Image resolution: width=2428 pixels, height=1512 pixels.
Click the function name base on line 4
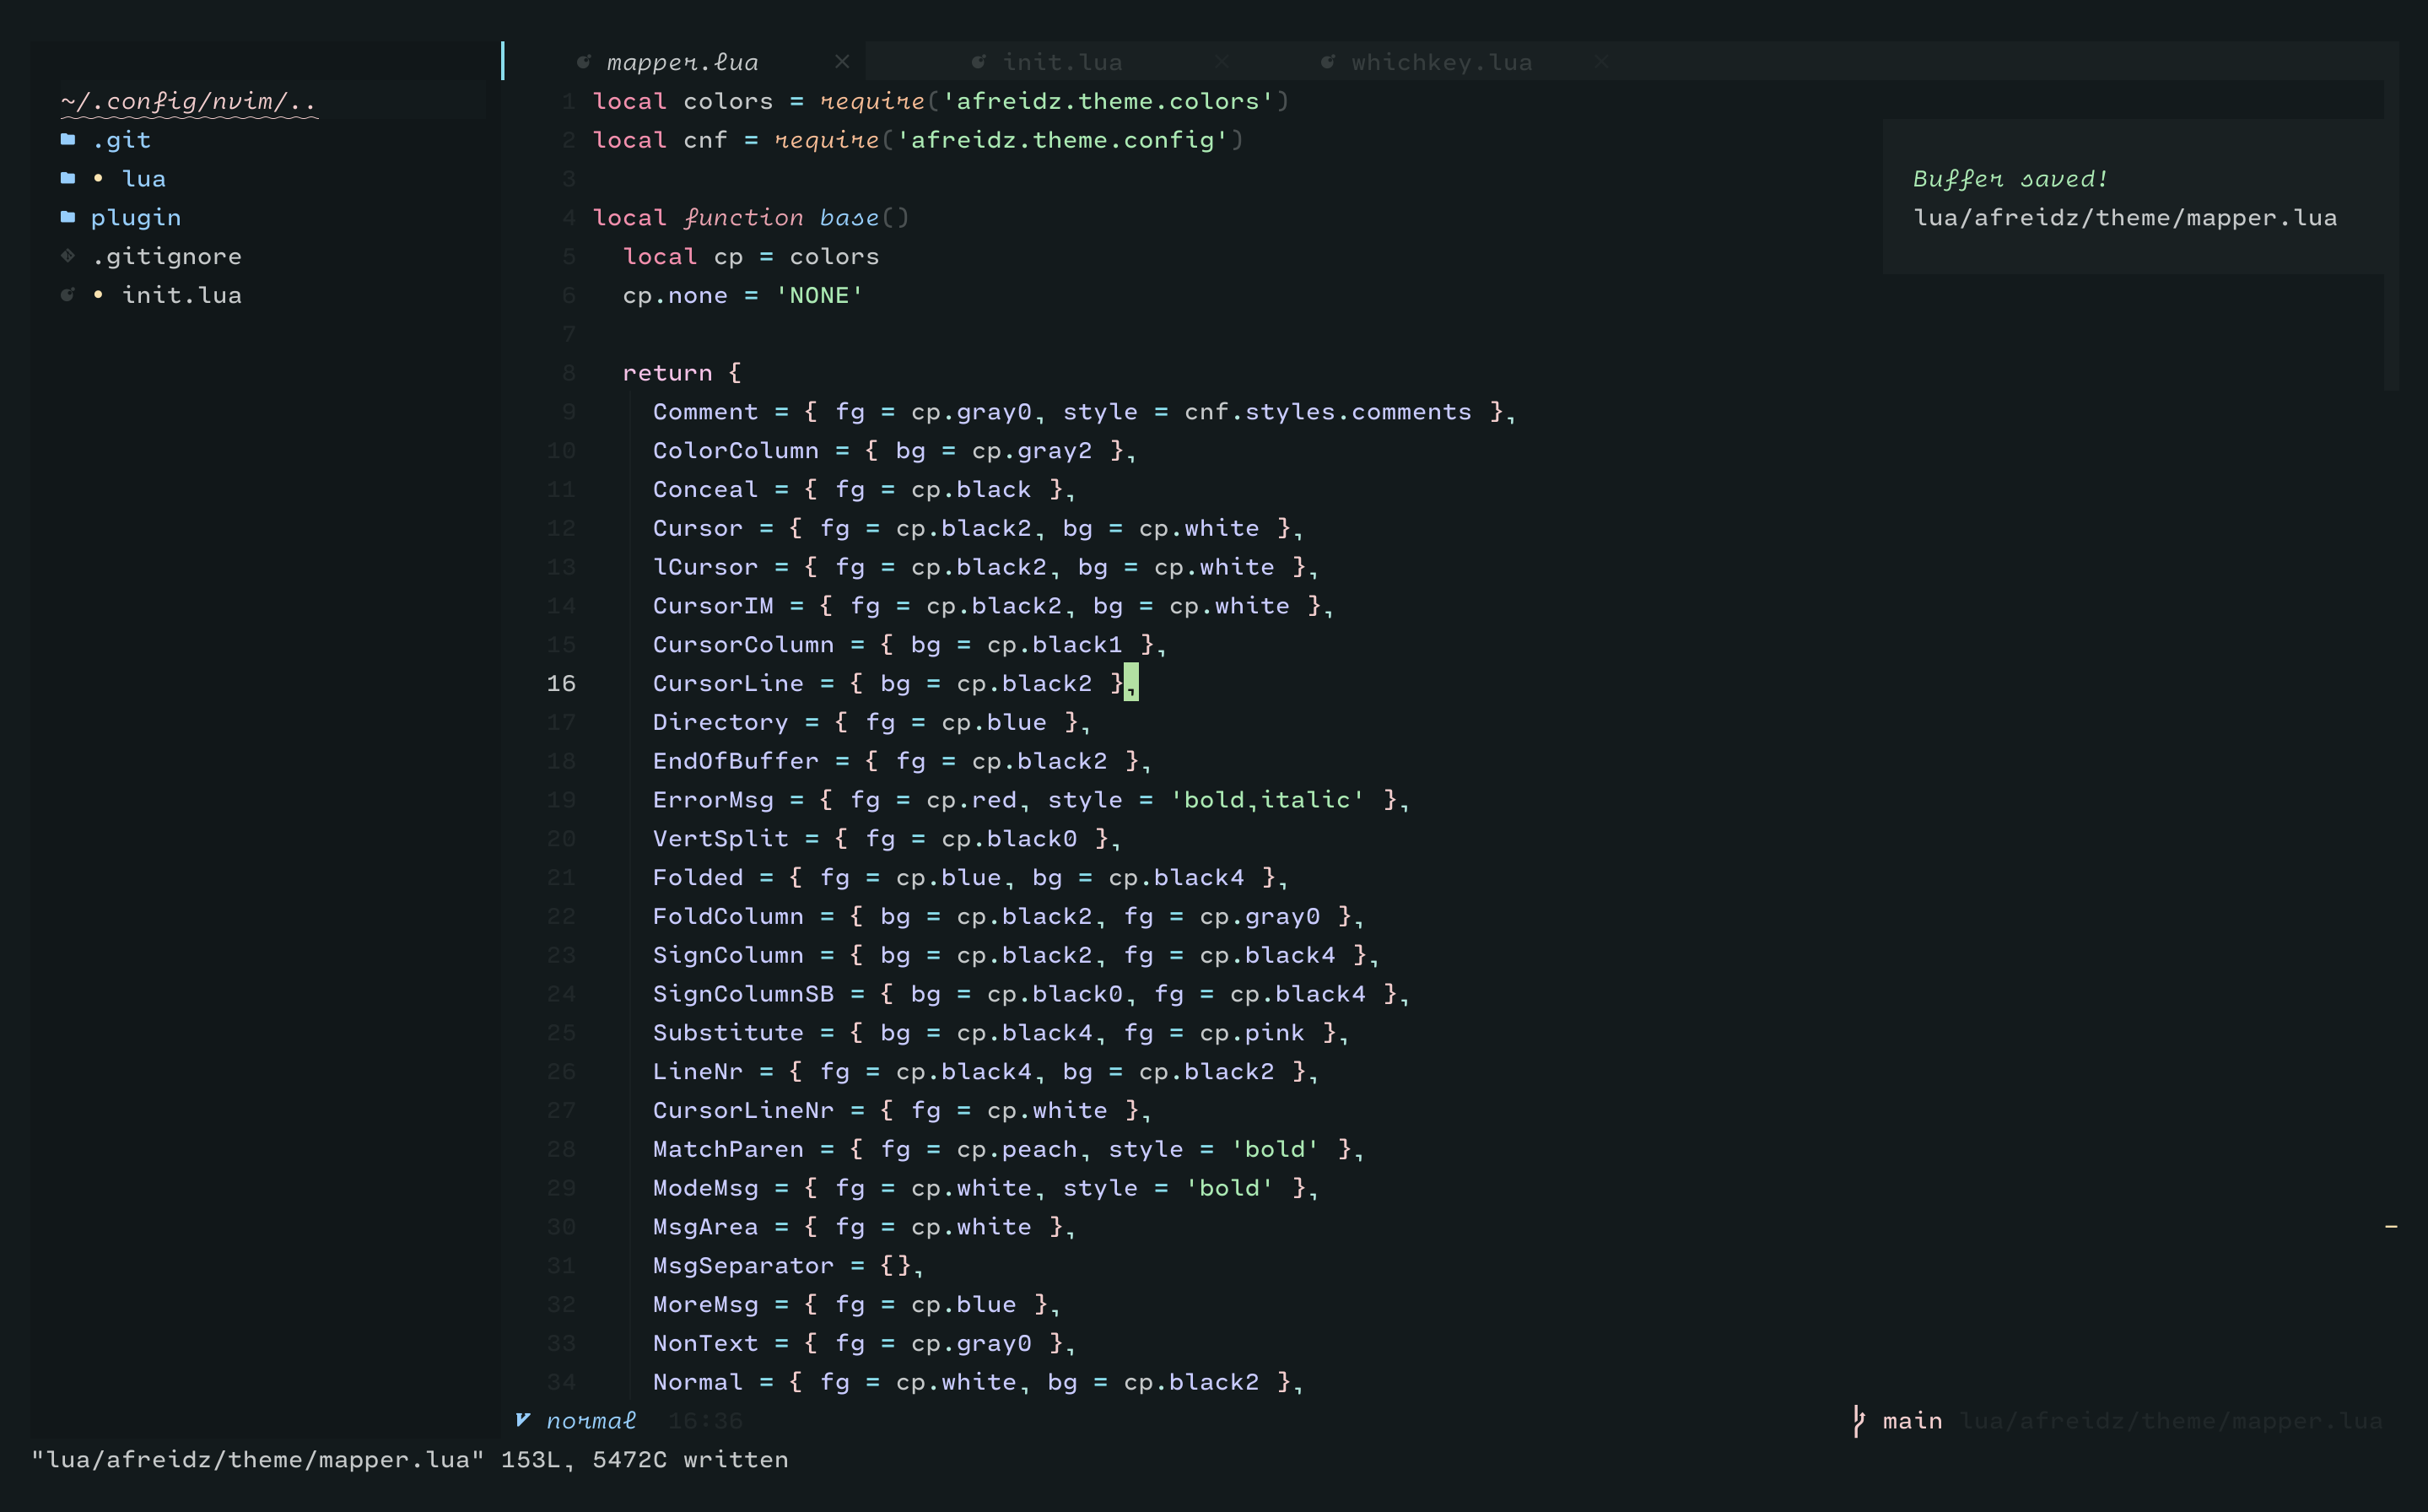pos(849,218)
